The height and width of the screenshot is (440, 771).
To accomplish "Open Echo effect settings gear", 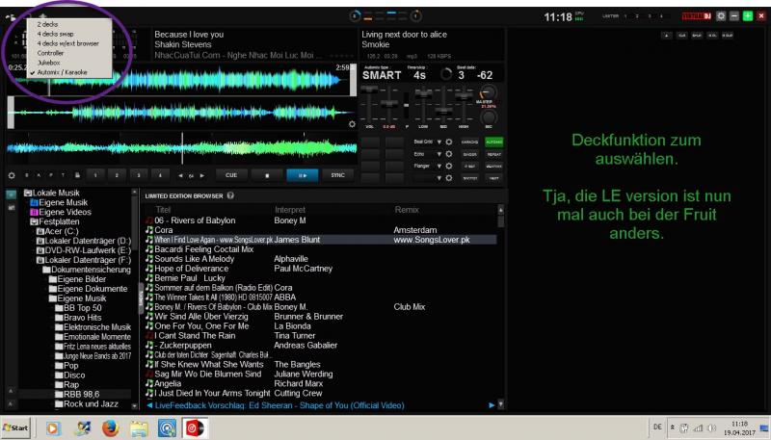I will pyautogui.click(x=449, y=154).
